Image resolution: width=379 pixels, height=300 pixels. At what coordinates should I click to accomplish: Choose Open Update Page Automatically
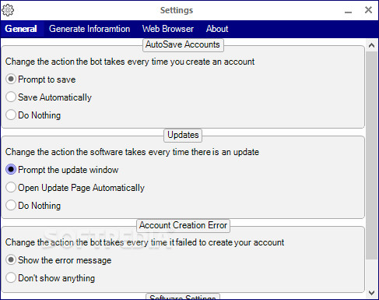point(75,188)
